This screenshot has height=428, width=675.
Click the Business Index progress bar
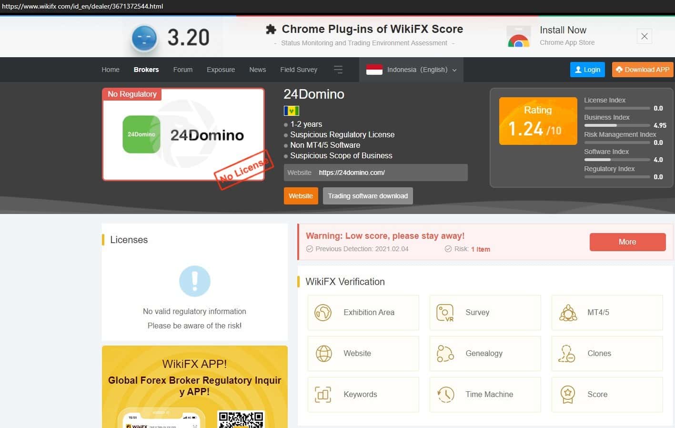[x=617, y=125]
